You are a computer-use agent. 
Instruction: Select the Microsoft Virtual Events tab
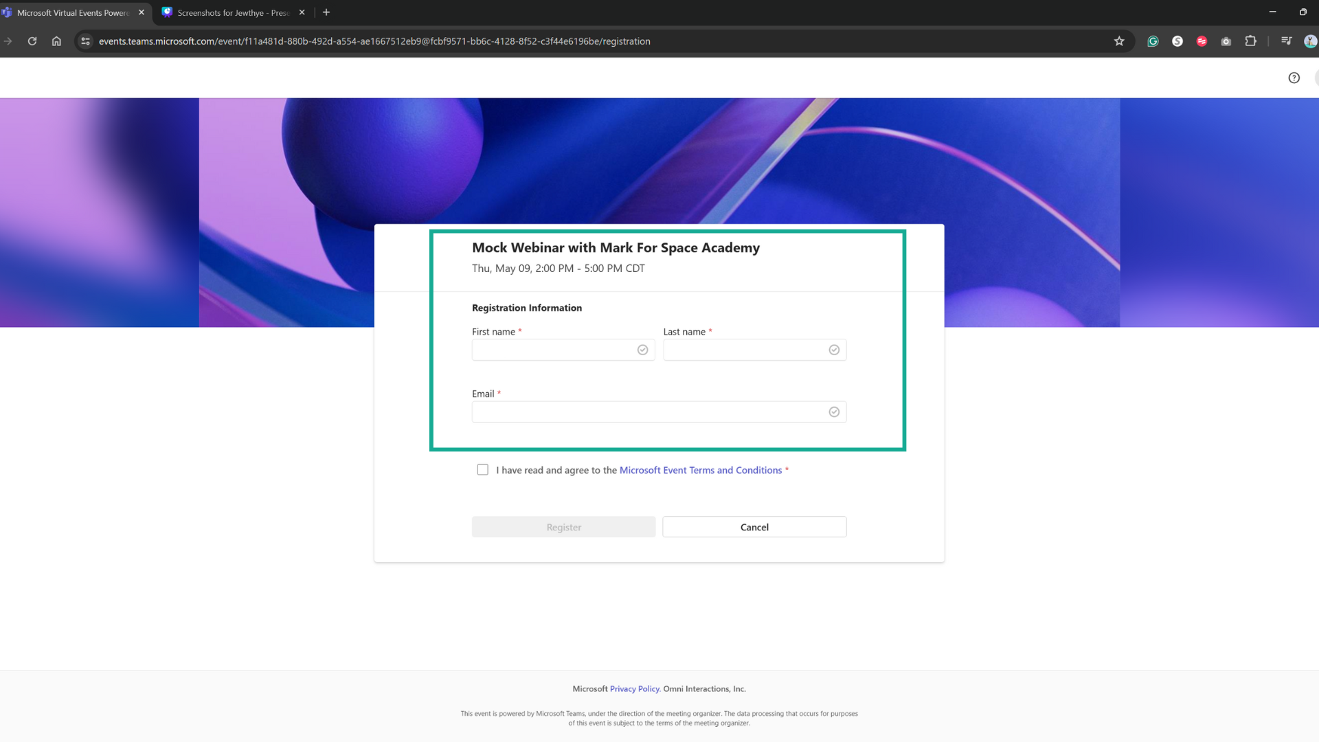72,12
